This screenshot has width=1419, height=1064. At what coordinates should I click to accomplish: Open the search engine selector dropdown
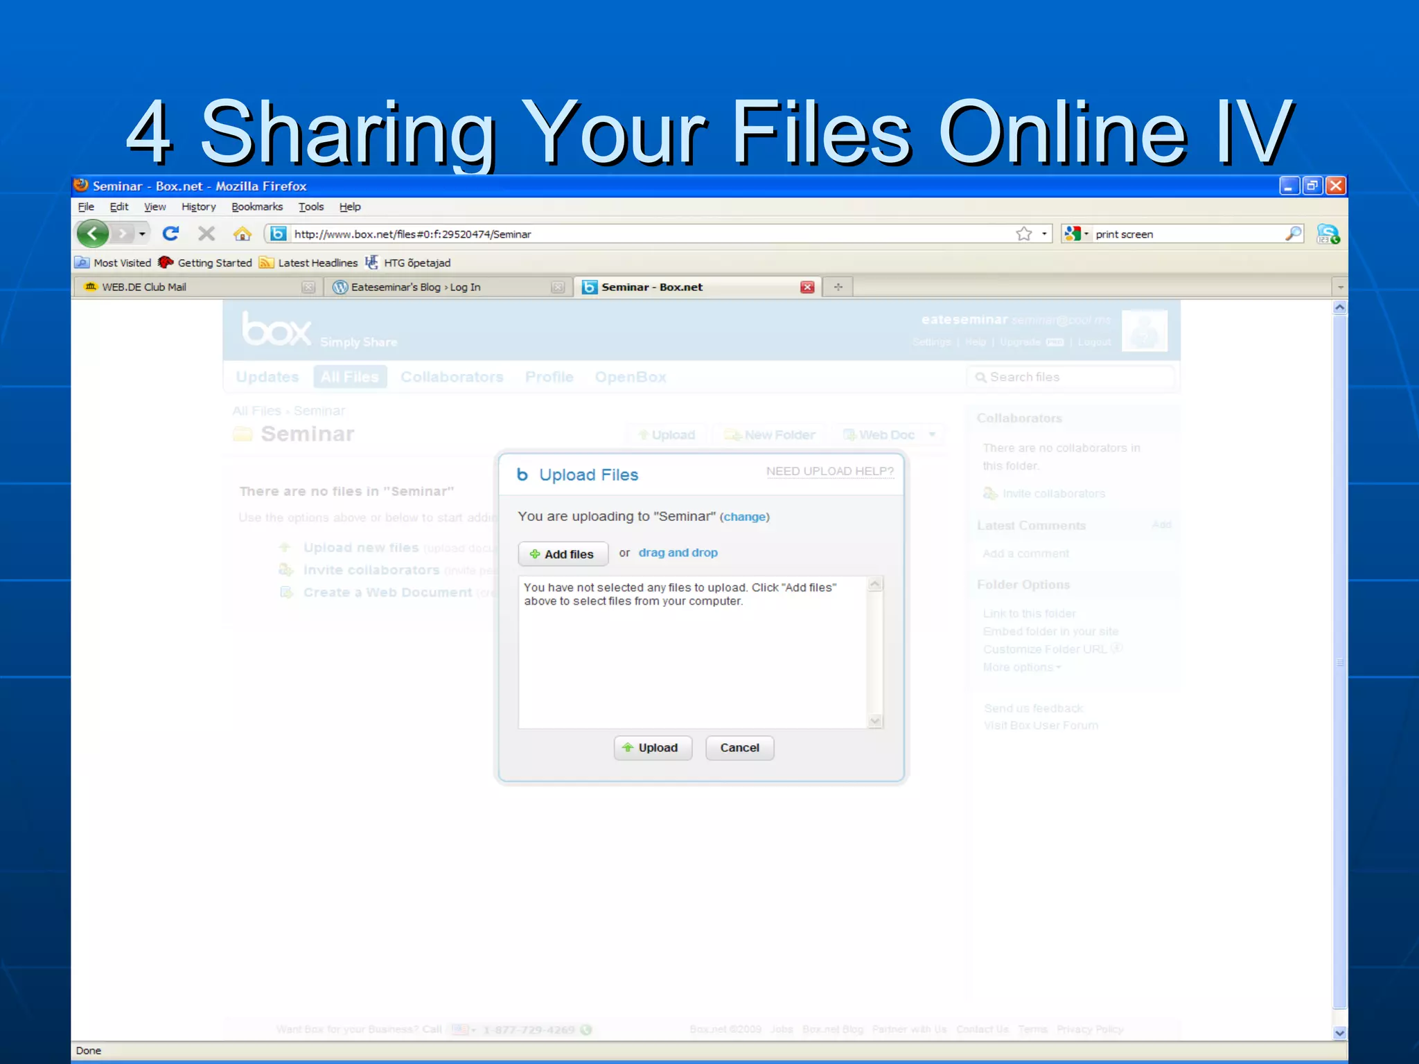[x=1077, y=234]
